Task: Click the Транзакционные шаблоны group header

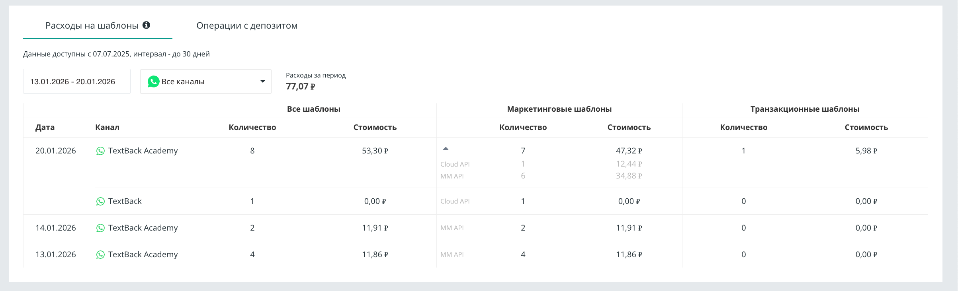Action: (x=805, y=109)
